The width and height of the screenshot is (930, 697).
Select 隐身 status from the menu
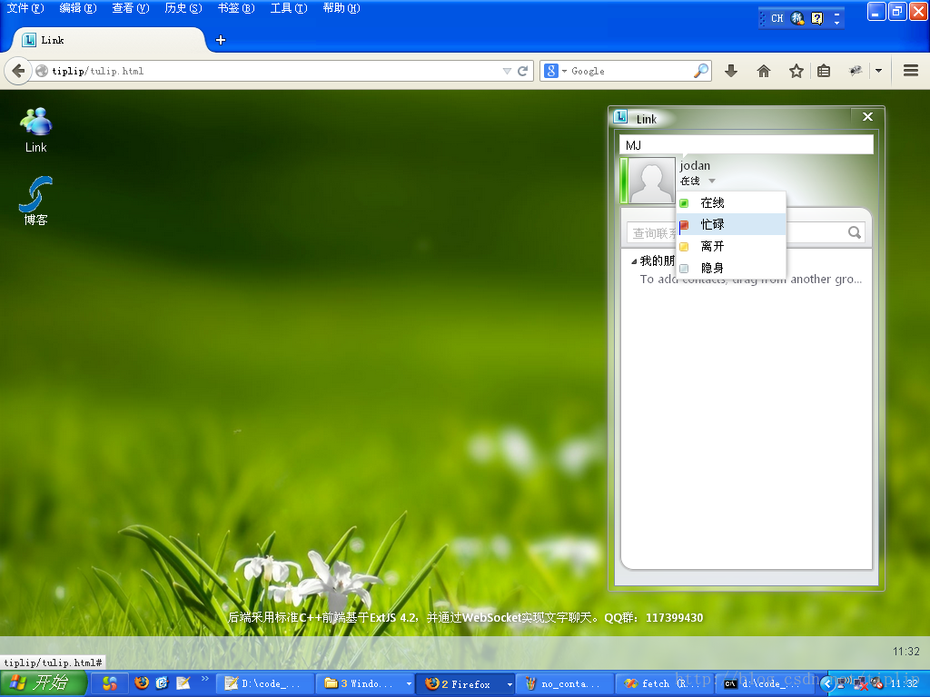coord(731,268)
